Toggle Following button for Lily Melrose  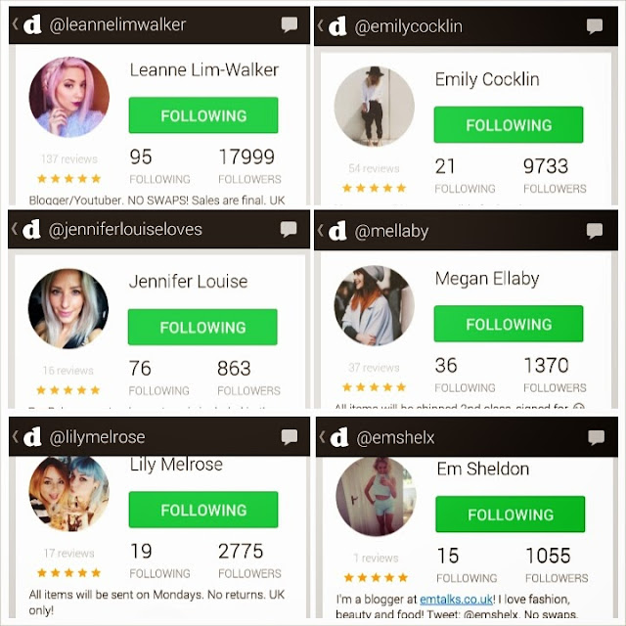pyautogui.click(x=203, y=510)
